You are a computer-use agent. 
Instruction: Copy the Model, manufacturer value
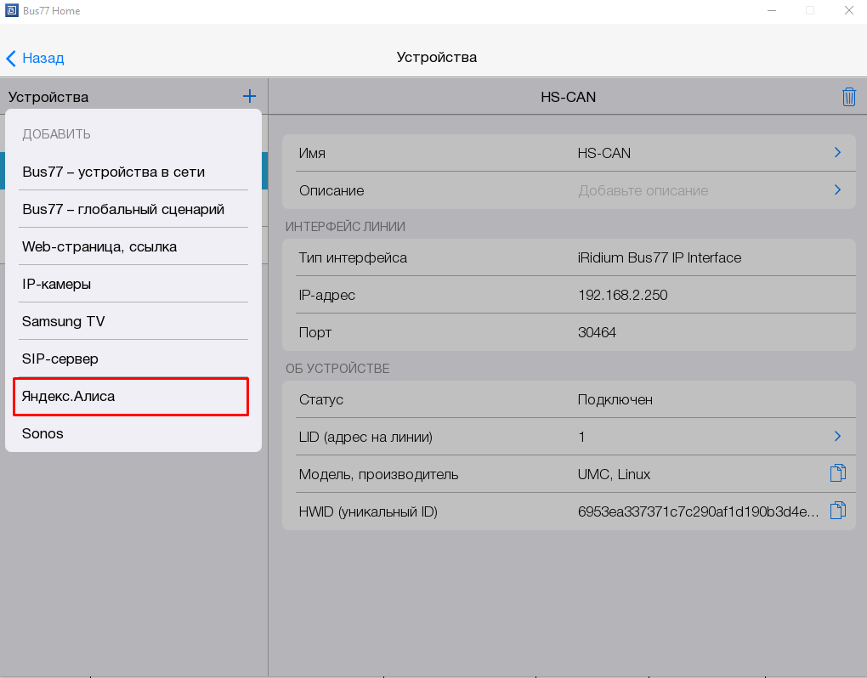837,474
